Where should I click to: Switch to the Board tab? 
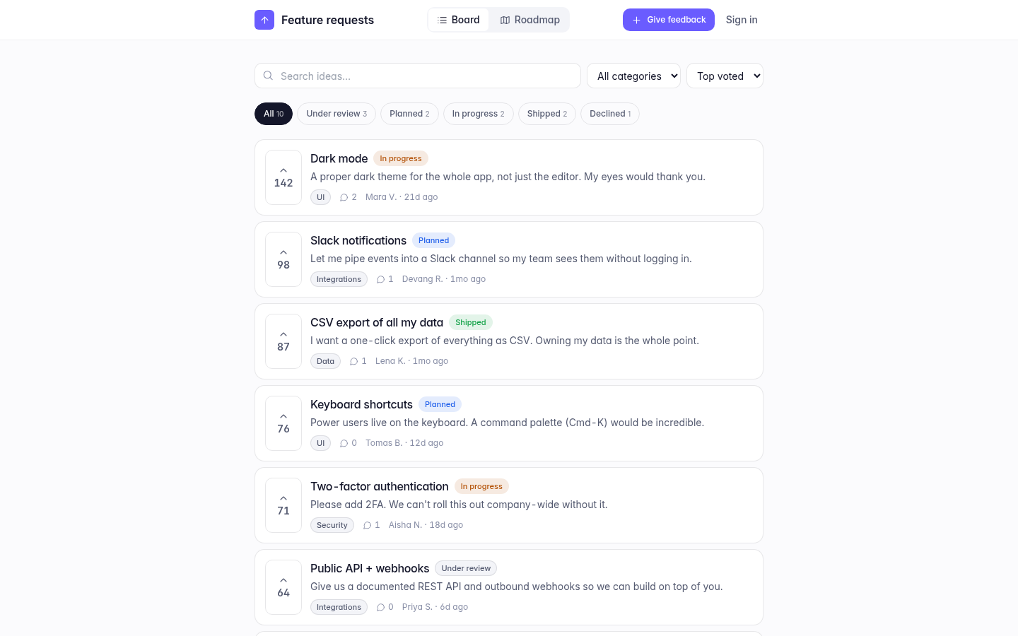[459, 20]
